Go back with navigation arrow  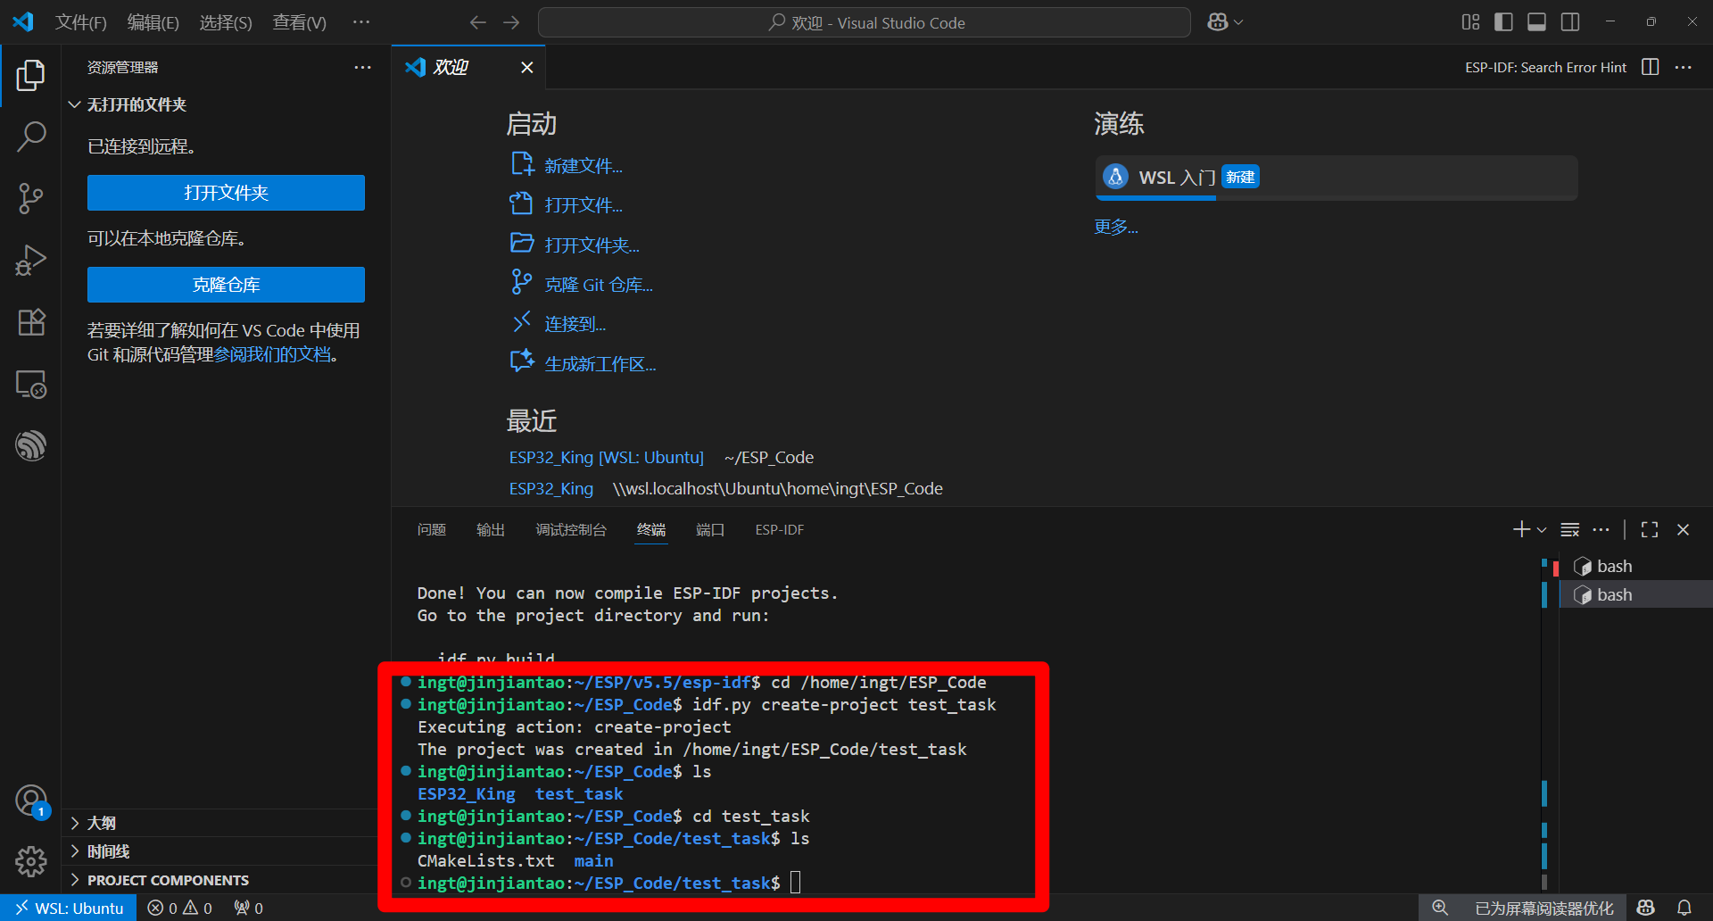478,22
